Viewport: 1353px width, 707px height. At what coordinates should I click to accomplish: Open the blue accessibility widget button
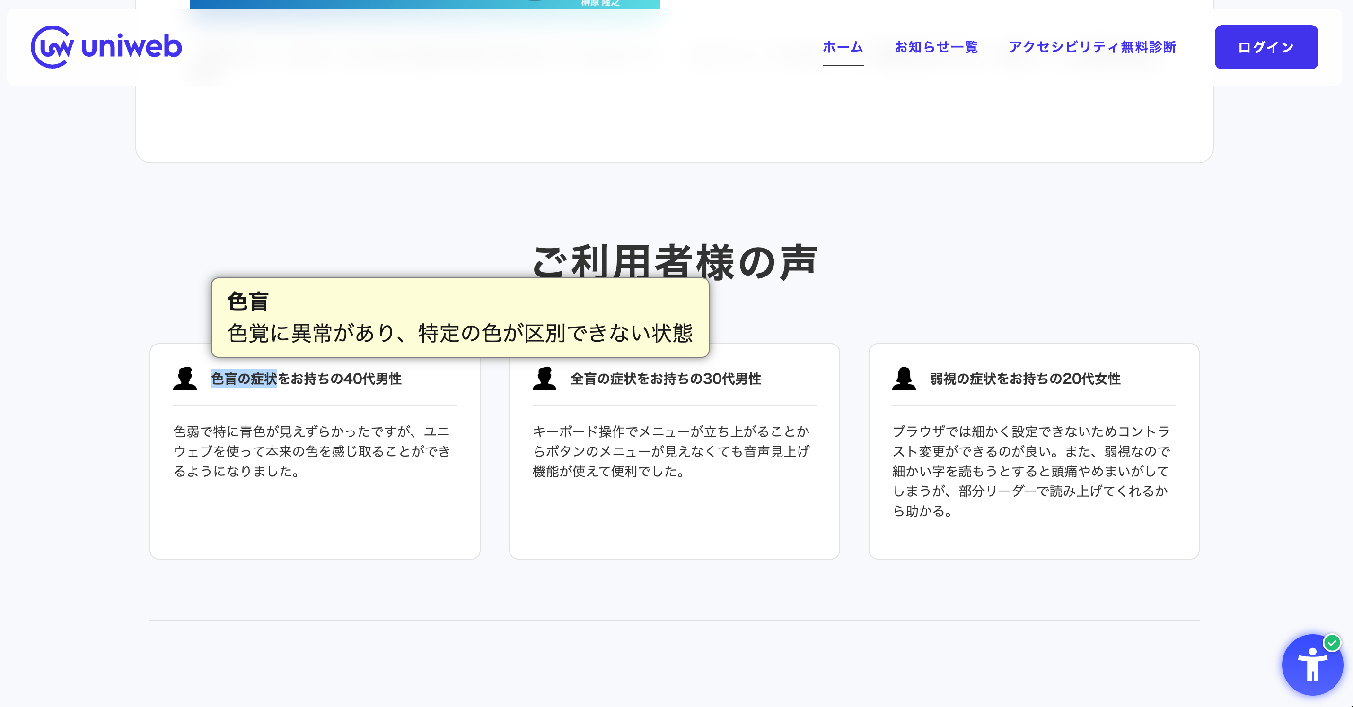1311,666
